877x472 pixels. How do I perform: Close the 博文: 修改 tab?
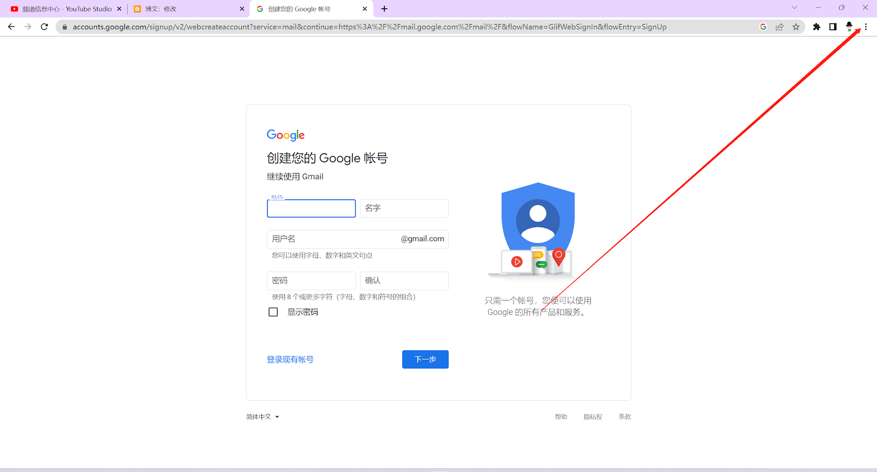242,9
